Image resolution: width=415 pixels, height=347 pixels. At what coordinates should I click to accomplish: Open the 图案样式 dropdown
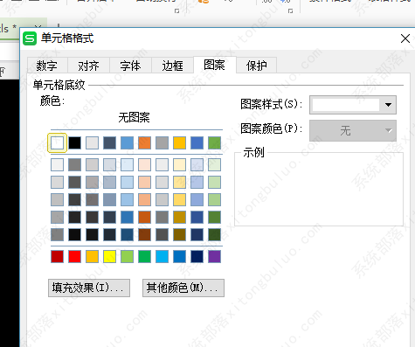(x=353, y=105)
